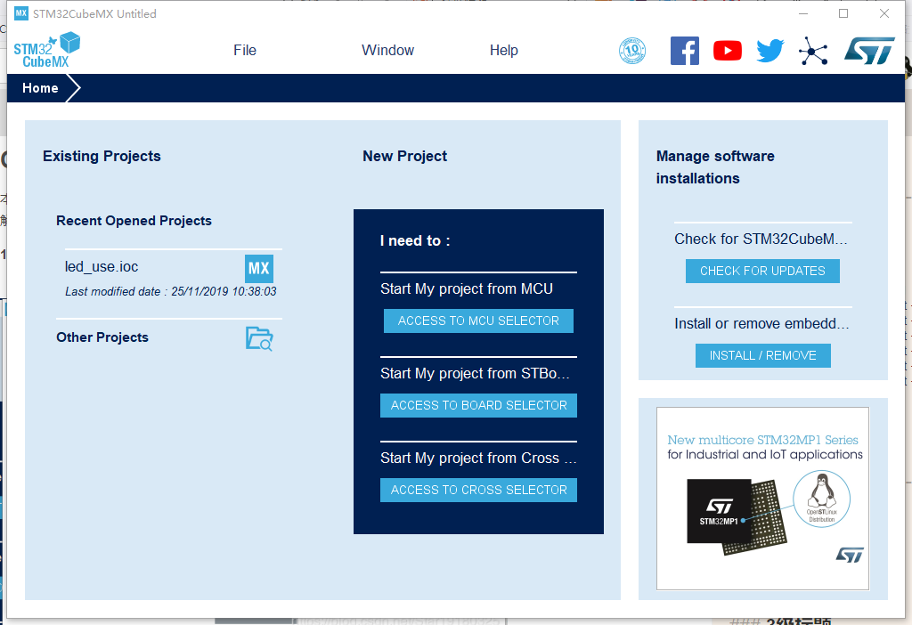
Task: Click the Last modified date text
Action: (170, 292)
